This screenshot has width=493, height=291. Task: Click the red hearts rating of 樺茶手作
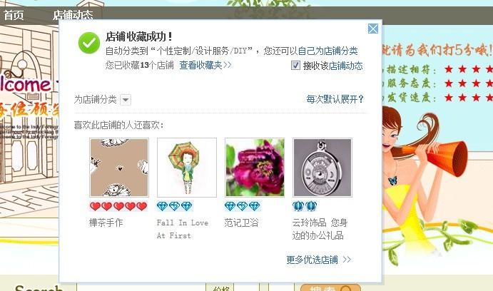click(118, 206)
